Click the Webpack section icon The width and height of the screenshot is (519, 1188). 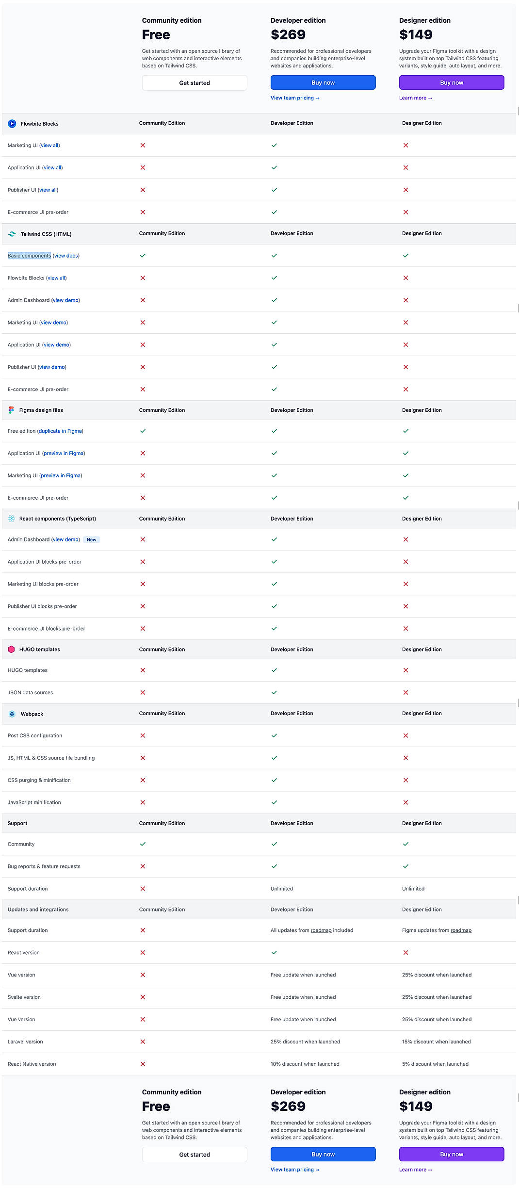(x=11, y=714)
